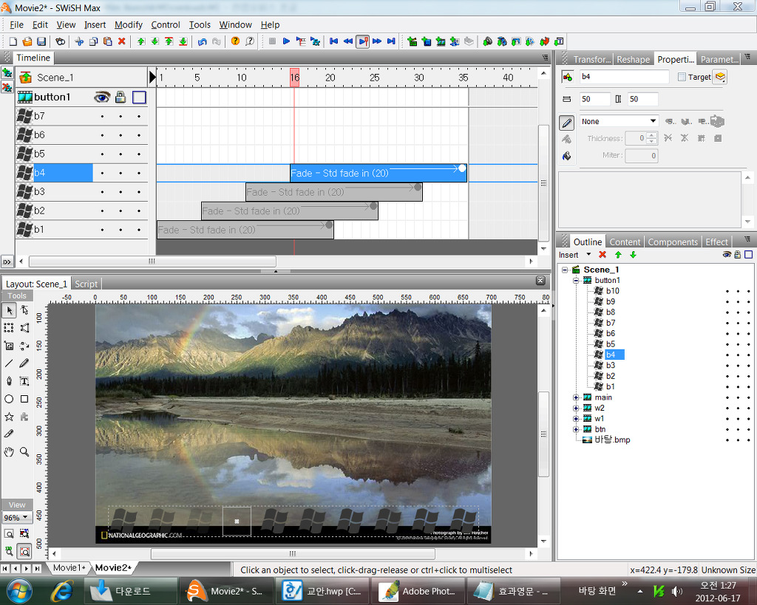This screenshot has width=757, height=605.
Task: Toggle the lock column header in Outline
Action: tap(737, 255)
